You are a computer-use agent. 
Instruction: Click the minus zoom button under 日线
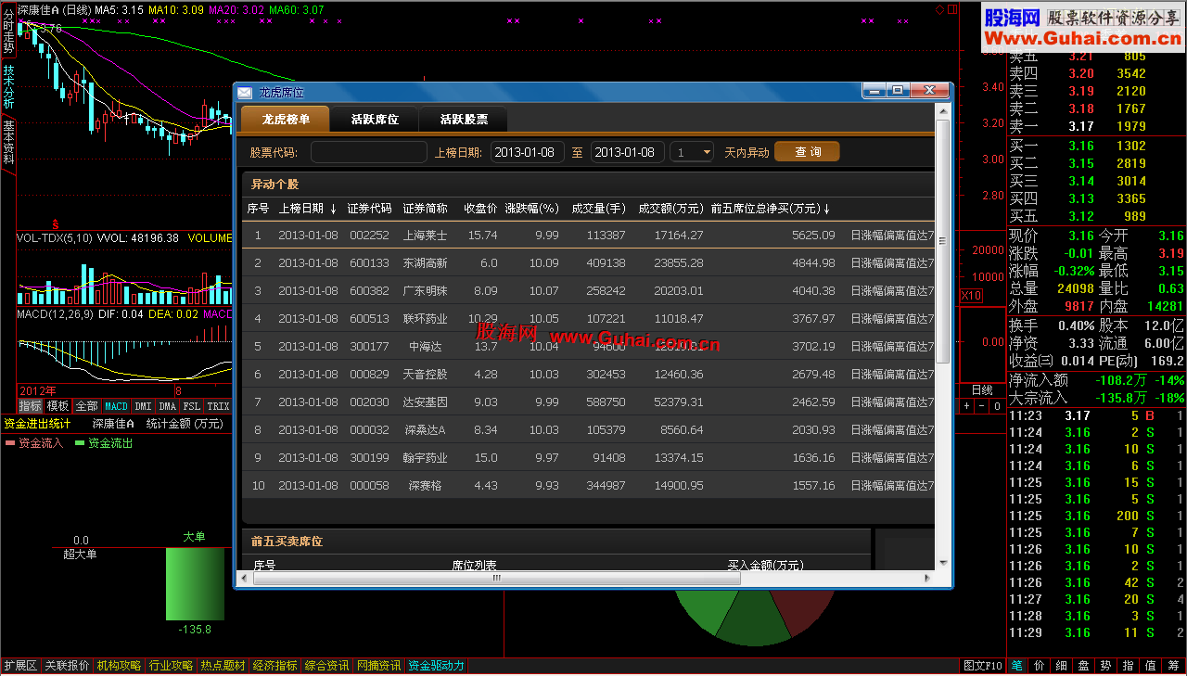point(982,406)
